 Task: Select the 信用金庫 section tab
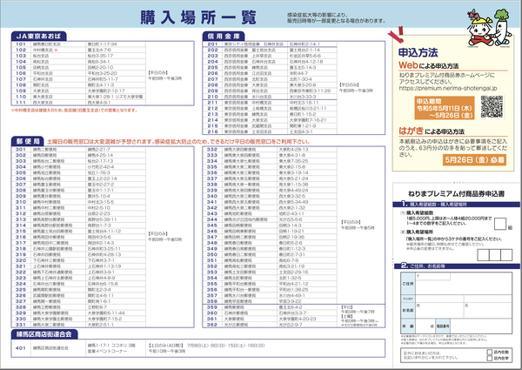224,36
